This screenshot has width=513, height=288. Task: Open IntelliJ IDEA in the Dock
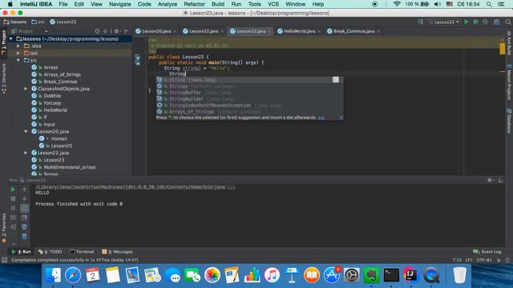tap(410, 274)
